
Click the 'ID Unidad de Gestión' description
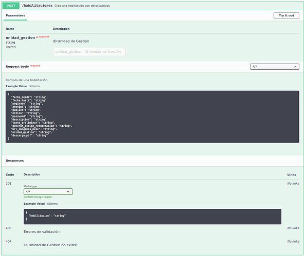[71, 41]
